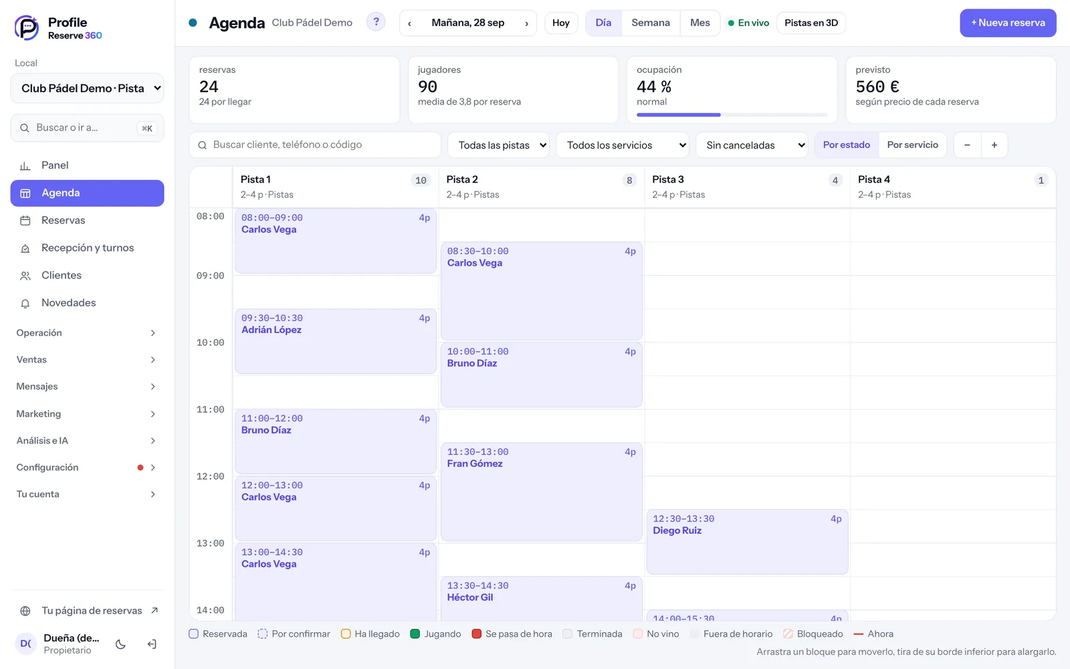Image resolution: width=1070 pixels, height=669 pixels.
Task: Expand the Operación section
Action: coord(87,333)
